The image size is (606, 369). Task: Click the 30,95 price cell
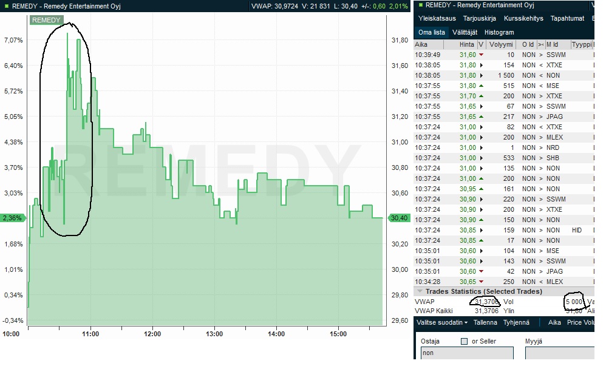tap(468, 189)
